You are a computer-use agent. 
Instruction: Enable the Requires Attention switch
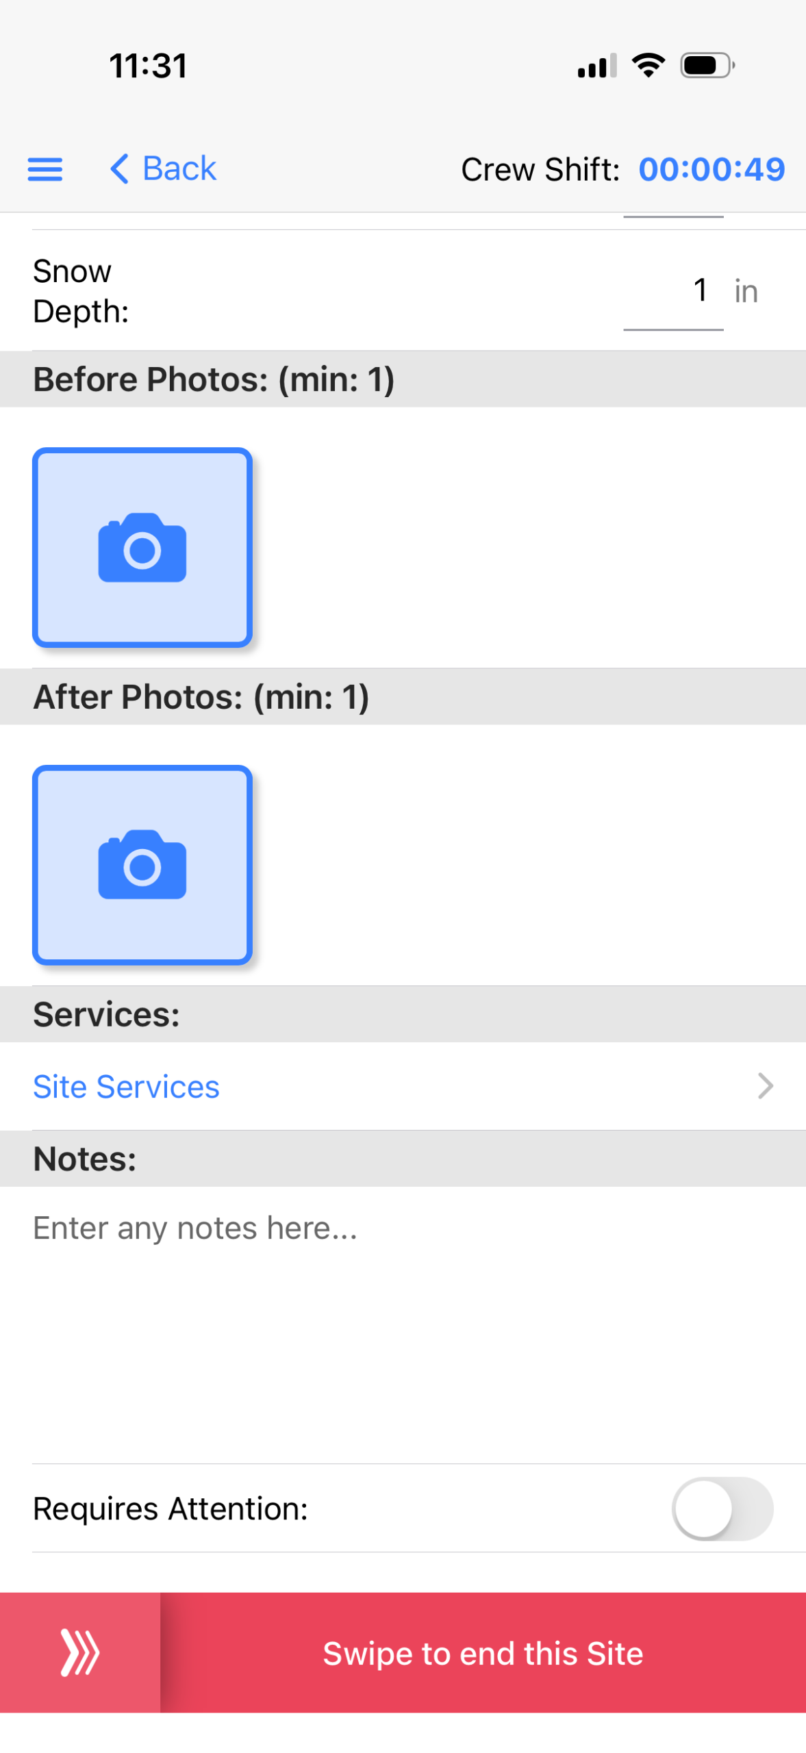(722, 1508)
